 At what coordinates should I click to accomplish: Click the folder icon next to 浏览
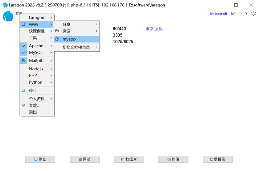coord(57,31)
